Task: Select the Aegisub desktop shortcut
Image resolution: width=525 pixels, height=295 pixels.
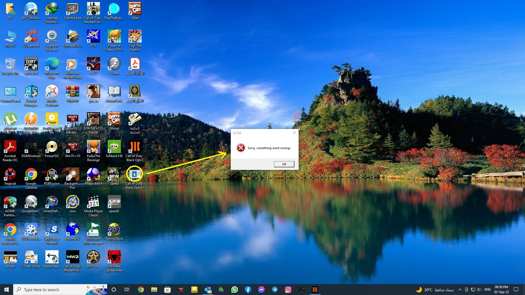Action: 10,177
